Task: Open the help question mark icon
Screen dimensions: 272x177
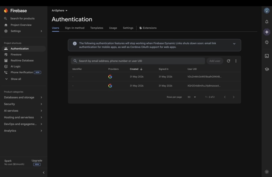Action: 267,42
